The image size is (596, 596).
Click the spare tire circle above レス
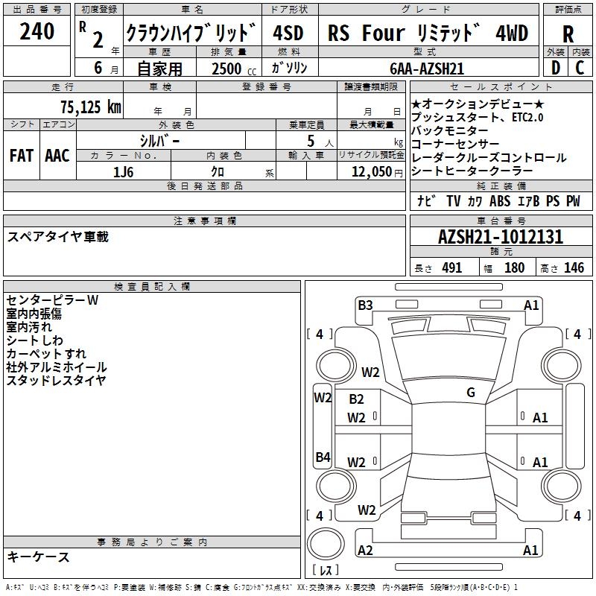(326, 544)
